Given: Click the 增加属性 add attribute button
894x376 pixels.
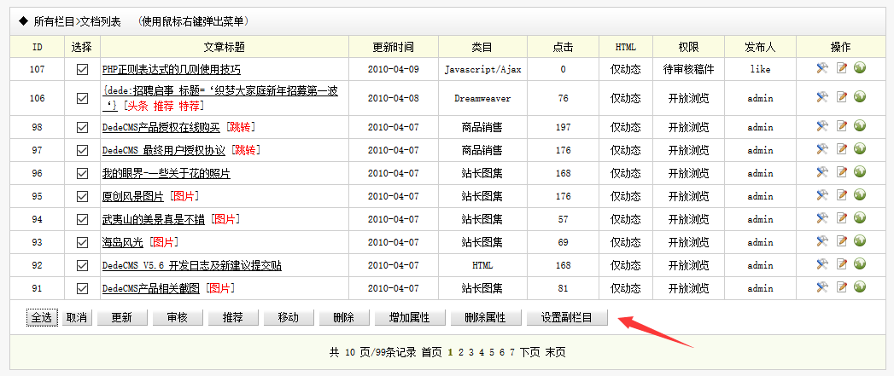Looking at the screenshot, I should click(x=409, y=318).
